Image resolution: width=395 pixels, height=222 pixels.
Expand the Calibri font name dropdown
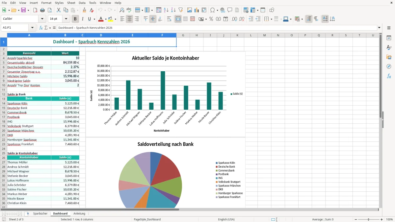pyautogui.click(x=42, y=19)
